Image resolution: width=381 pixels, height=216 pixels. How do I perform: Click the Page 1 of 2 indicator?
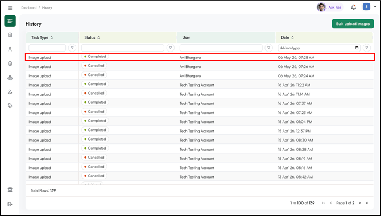click(345, 203)
